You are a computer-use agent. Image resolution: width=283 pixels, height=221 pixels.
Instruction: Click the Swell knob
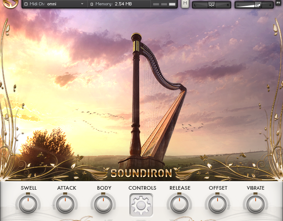click(28, 204)
